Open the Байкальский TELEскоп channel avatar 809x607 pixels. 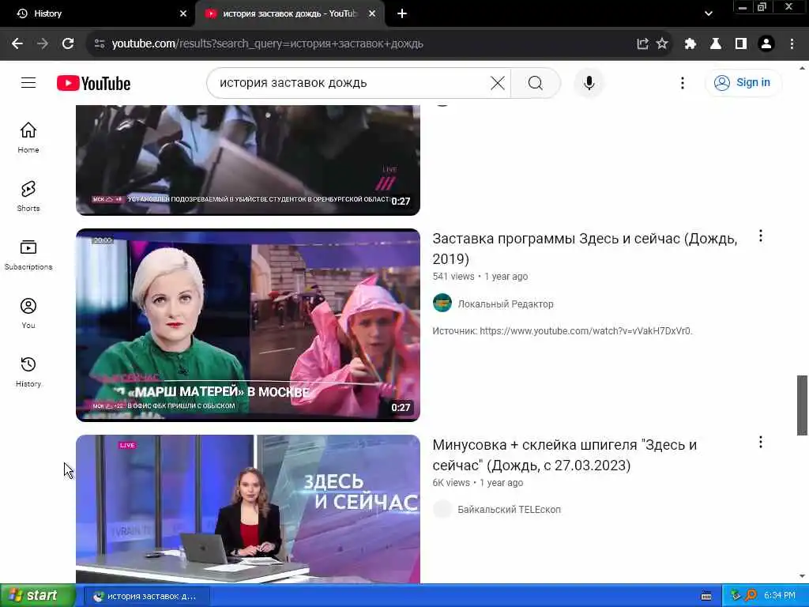tap(442, 509)
